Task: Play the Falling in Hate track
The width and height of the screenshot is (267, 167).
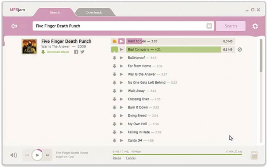Action: coord(121,132)
